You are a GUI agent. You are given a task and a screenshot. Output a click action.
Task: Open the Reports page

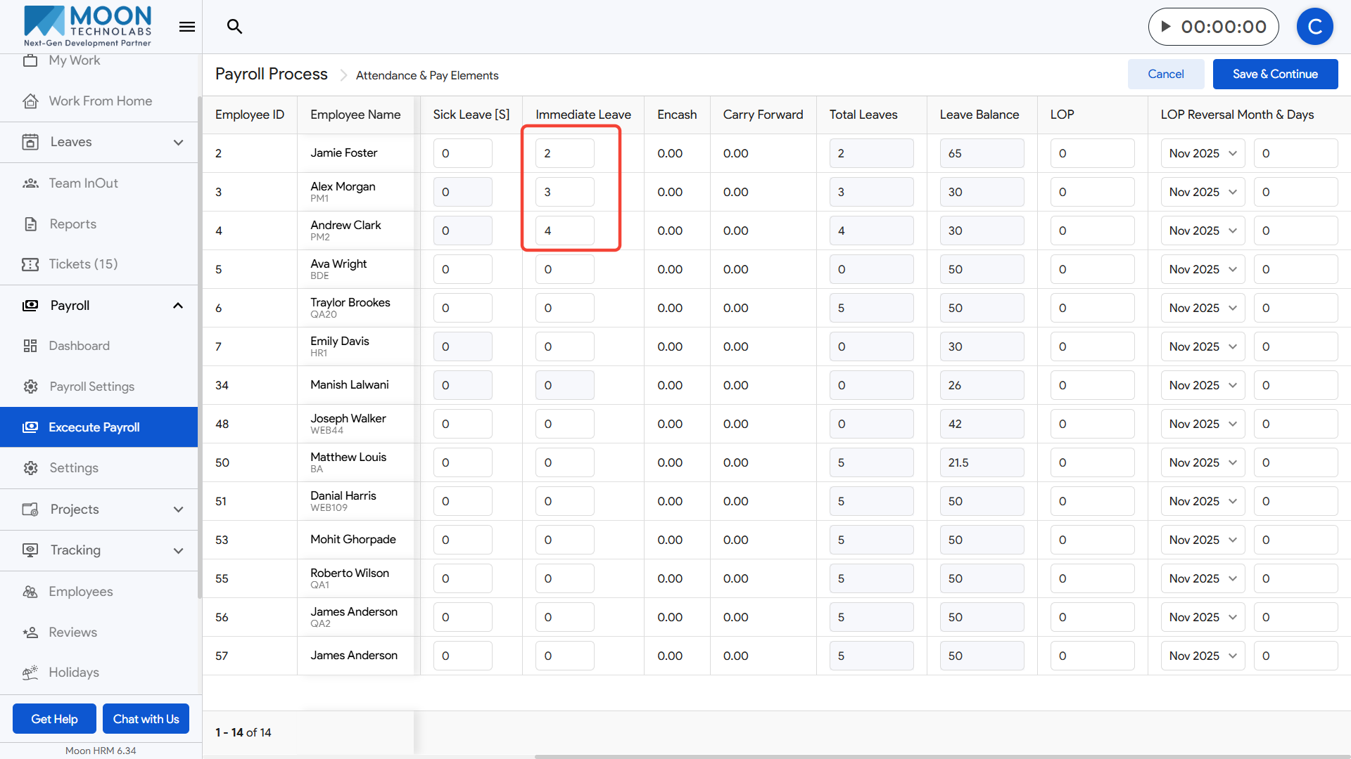(x=72, y=224)
